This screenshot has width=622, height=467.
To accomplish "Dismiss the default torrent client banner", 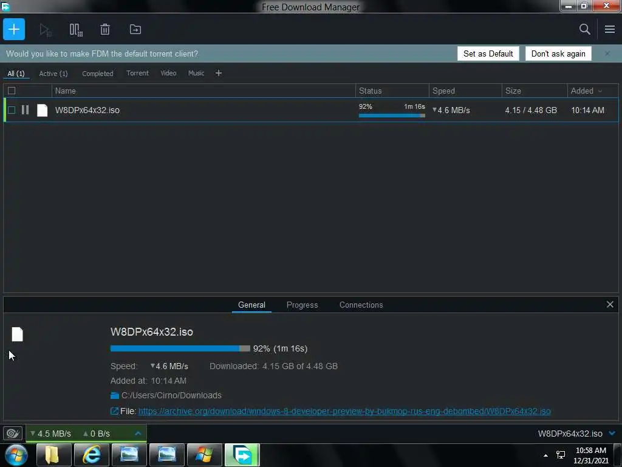I will pyautogui.click(x=607, y=54).
